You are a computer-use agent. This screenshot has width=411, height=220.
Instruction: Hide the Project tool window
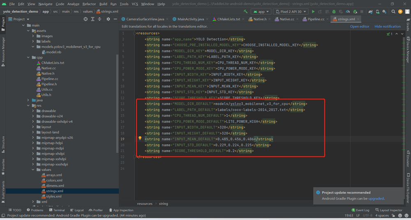tap(115, 19)
